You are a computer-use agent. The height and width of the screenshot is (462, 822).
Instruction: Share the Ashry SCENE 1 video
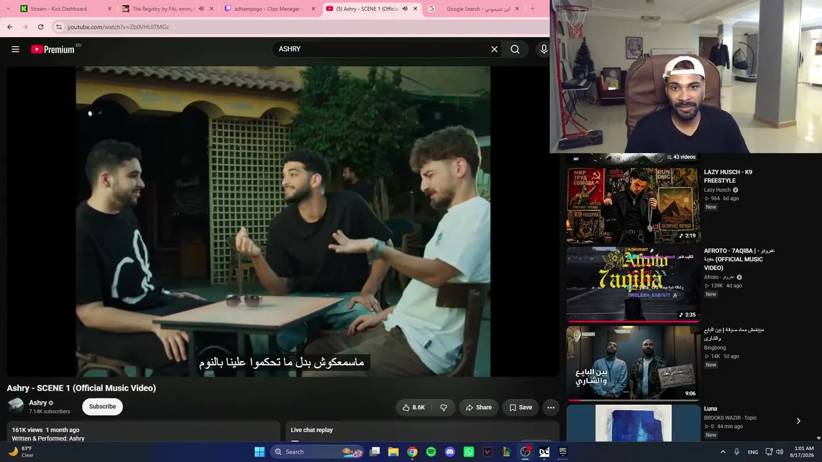click(478, 407)
